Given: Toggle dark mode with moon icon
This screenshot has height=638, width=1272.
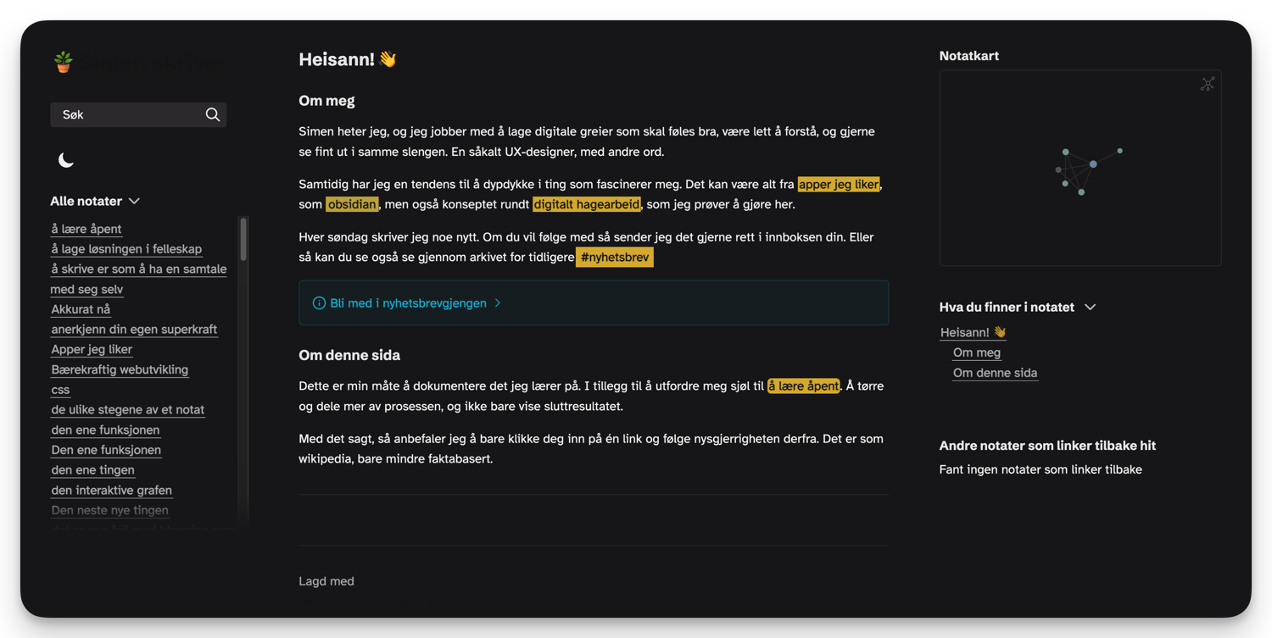Looking at the screenshot, I should 66,160.
